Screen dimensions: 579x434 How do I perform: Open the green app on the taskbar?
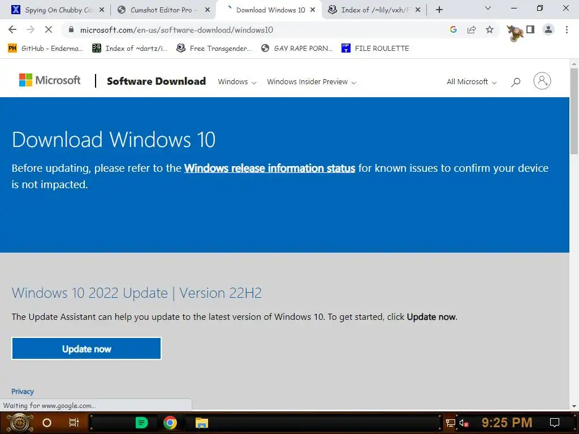tap(141, 423)
